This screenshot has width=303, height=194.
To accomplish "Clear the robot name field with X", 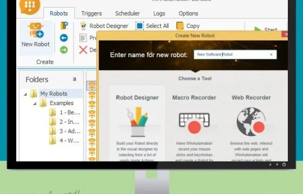I will (x=271, y=54).
